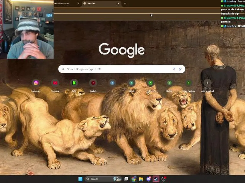Click the webcam overlay thumbnail
This screenshot has width=245, height=183.
click(x=27, y=29)
